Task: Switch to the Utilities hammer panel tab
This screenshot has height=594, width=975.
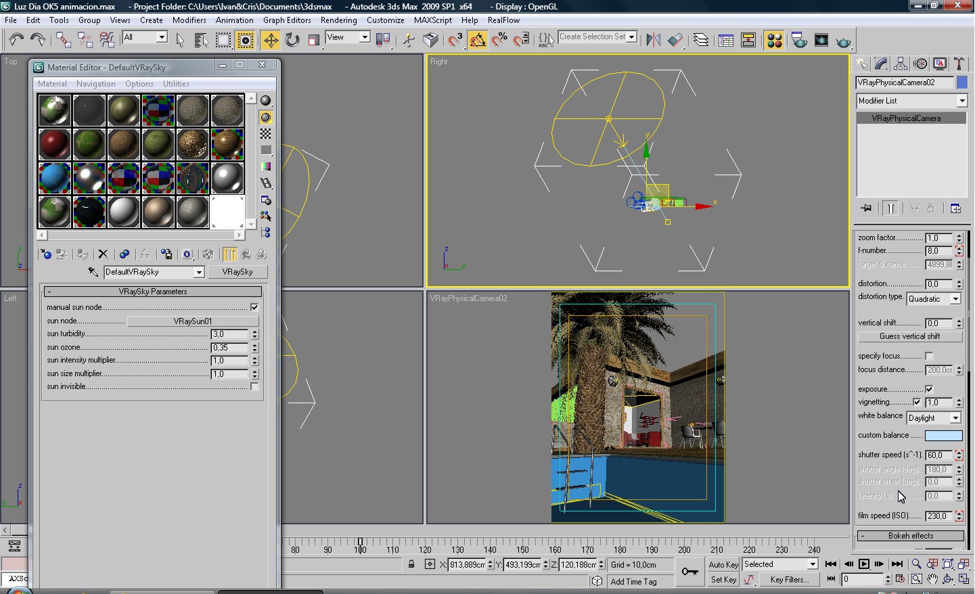Action: coord(959,64)
